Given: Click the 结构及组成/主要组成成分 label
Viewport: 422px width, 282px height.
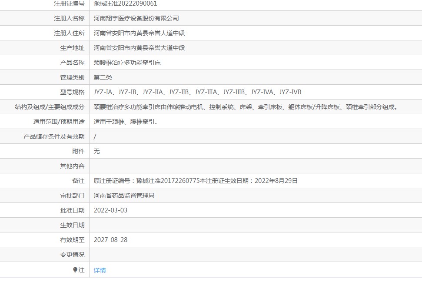Looking at the screenshot, I should click(x=50, y=107).
